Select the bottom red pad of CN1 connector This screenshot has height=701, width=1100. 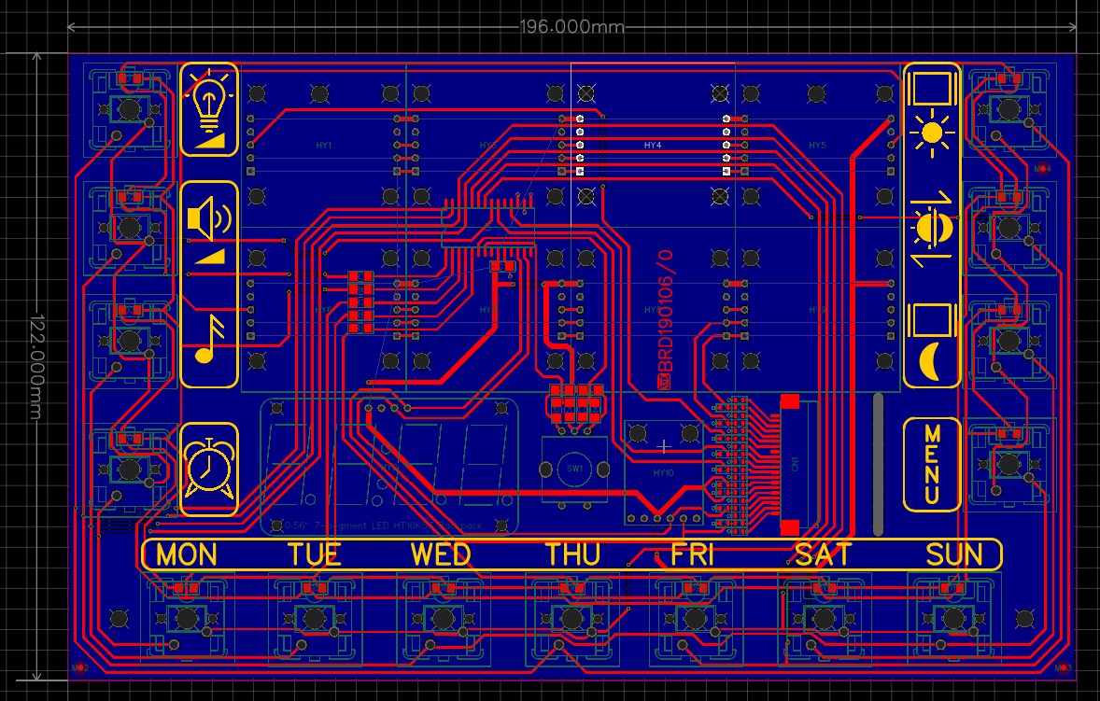tap(790, 526)
